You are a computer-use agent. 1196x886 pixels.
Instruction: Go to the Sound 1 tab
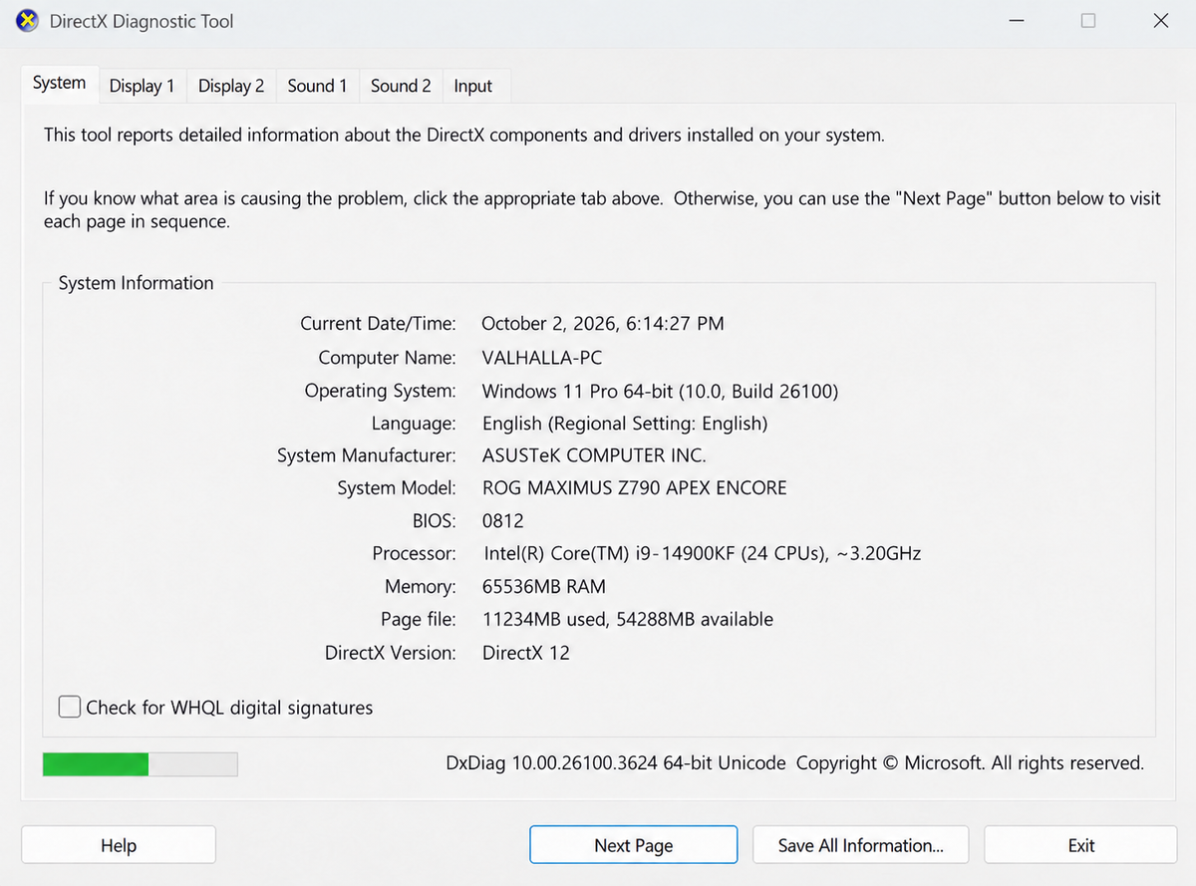click(x=317, y=86)
